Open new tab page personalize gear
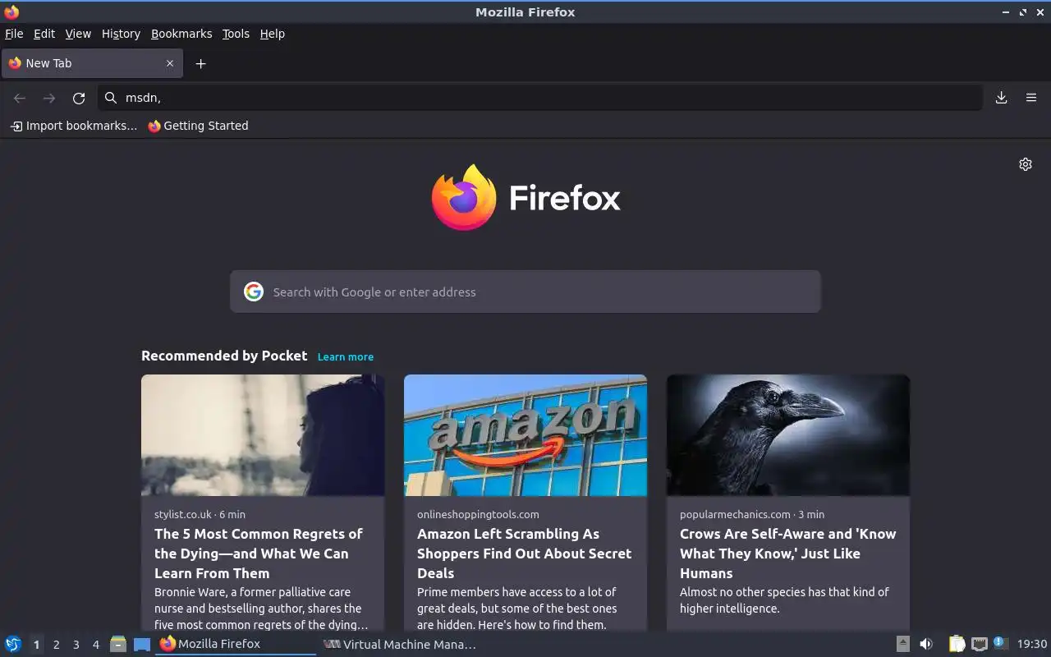Image resolution: width=1051 pixels, height=657 pixels. pos(1026,164)
